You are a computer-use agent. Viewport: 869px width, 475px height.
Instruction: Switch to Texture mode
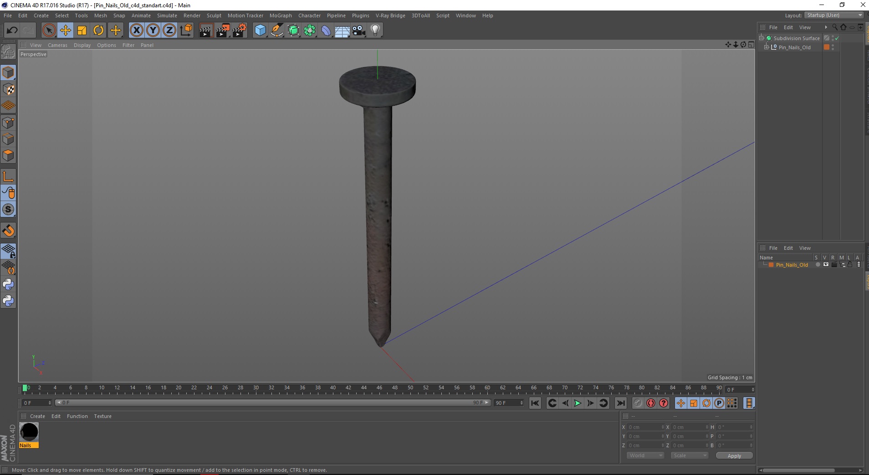8,89
